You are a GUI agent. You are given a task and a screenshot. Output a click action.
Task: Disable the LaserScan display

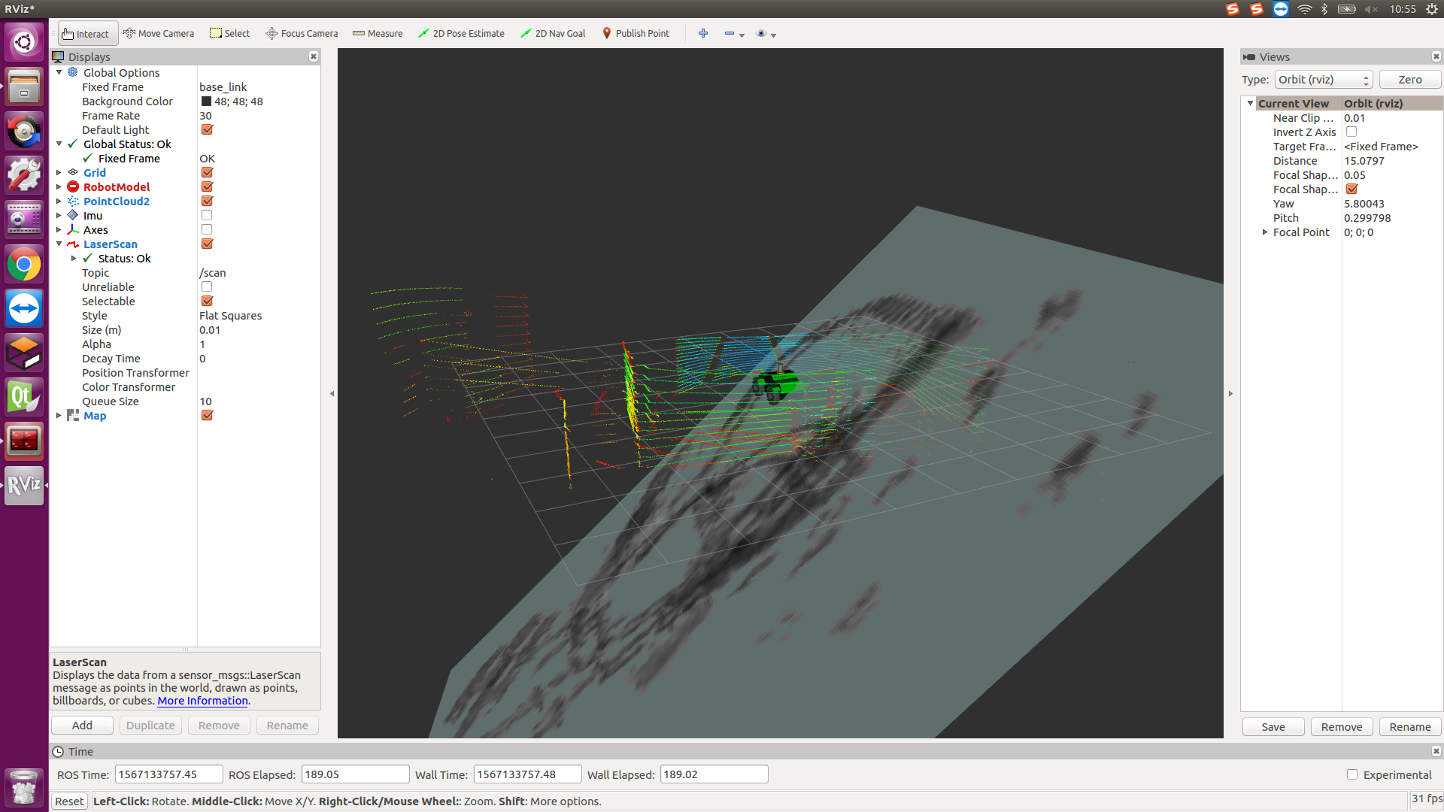point(206,244)
